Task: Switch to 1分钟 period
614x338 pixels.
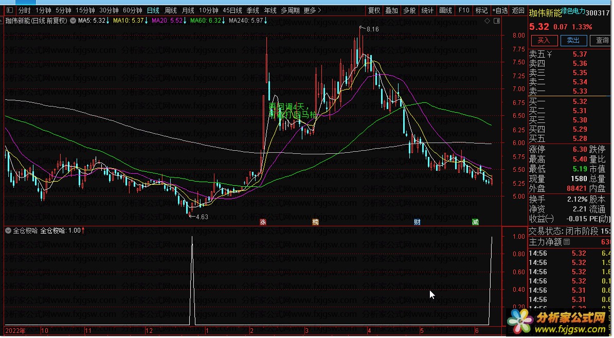Action: pos(43,11)
